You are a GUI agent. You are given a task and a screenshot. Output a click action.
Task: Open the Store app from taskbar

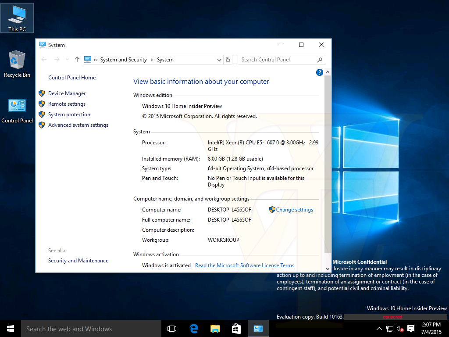(x=236, y=329)
